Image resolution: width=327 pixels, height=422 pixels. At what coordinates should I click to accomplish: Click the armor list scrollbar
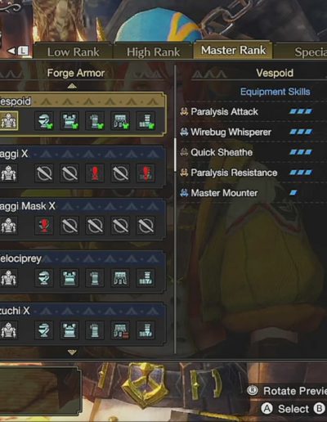click(175, 155)
